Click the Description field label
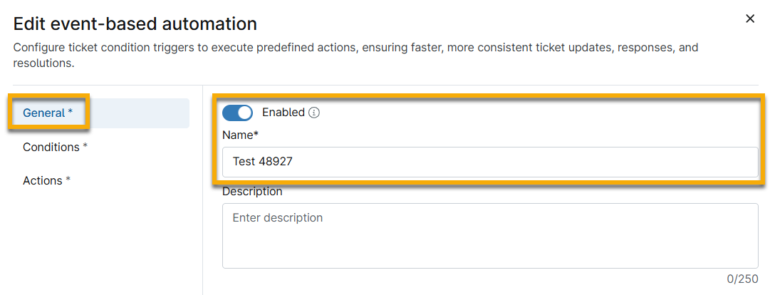The height and width of the screenshot is (295, 770). click(x=252, y=192)
